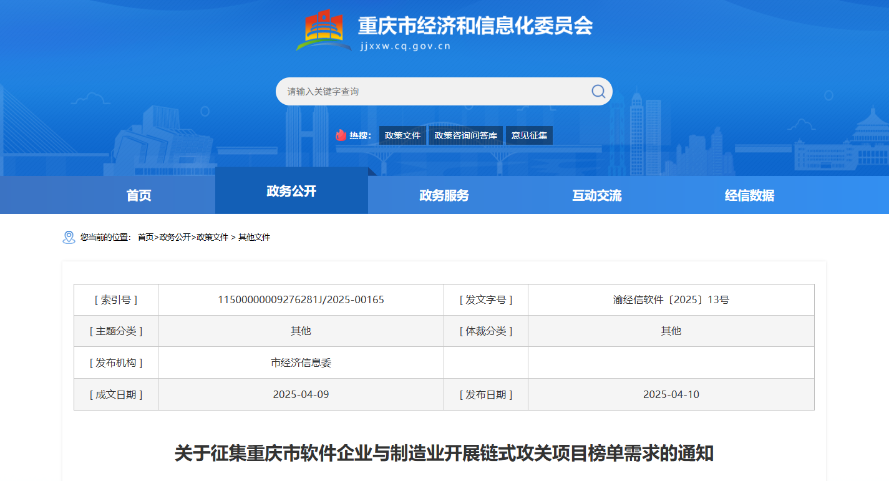The image size is (889, 481).
Task: Click the document number 渝经信软件〔2025〕13号
Action: 671,299
